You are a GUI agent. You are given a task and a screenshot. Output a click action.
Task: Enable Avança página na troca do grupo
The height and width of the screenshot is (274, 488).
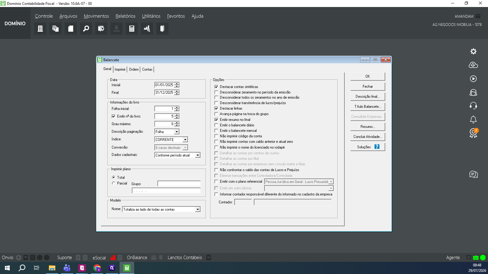217,114
